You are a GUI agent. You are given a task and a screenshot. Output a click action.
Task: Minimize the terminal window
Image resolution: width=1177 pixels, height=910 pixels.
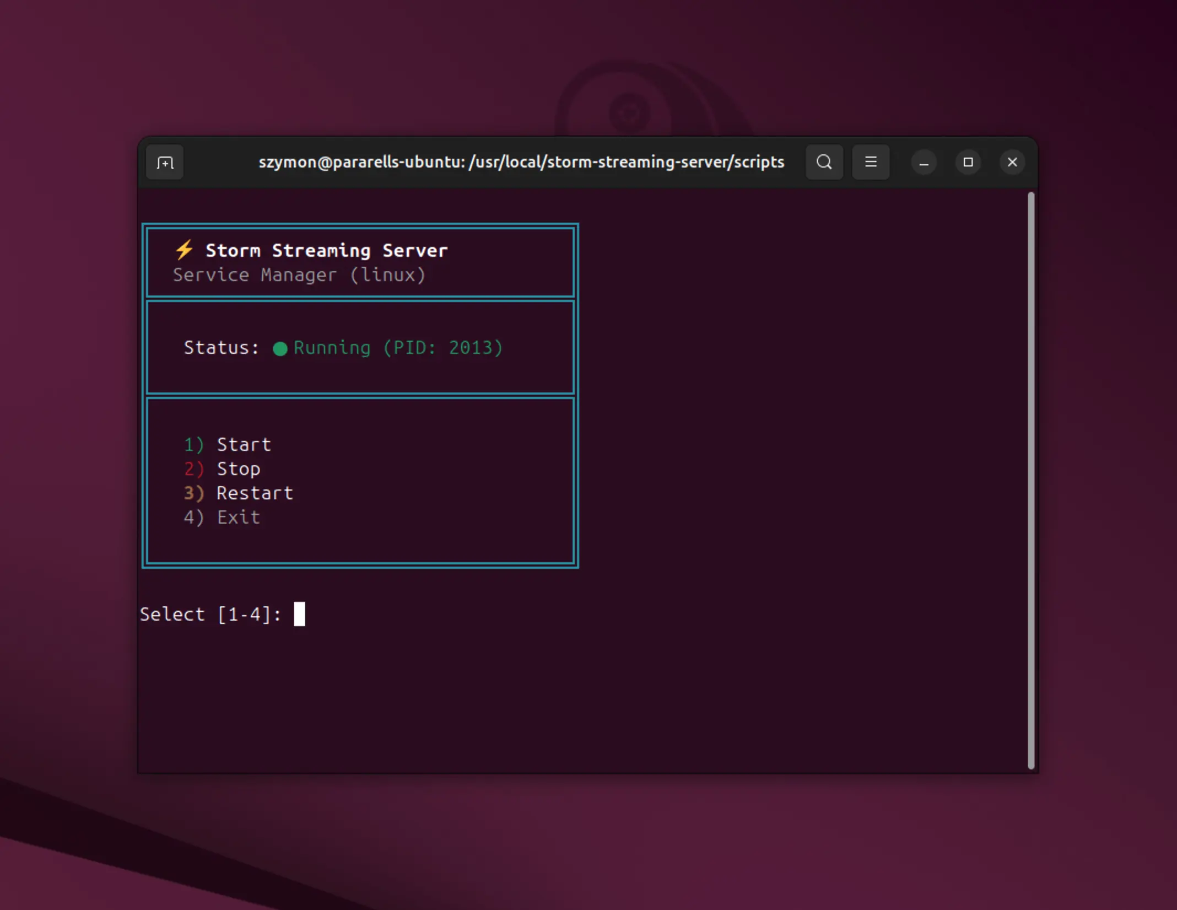(x=924, y=163)
